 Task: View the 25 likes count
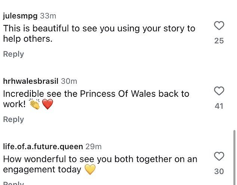219,41
